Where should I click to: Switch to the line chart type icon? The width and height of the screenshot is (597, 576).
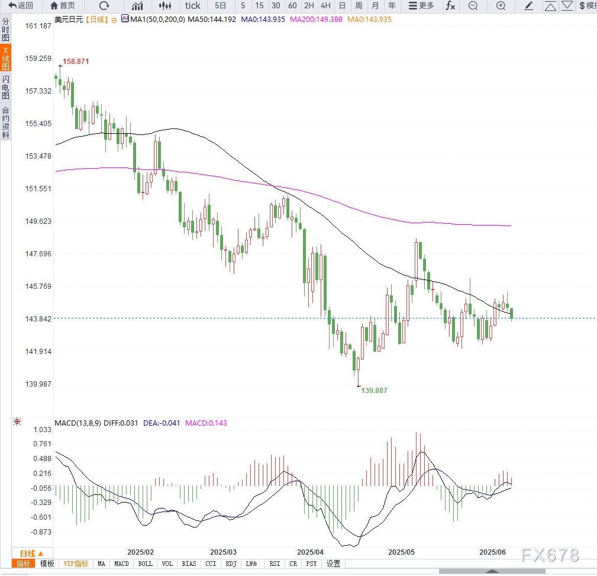click(x=137, y=6)
